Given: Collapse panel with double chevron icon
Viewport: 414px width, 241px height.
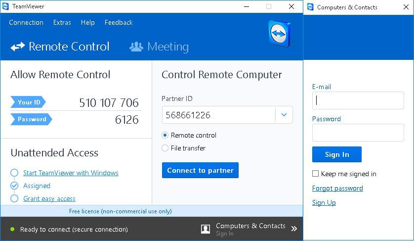Looking at the screenshot, I should point(294,229).
